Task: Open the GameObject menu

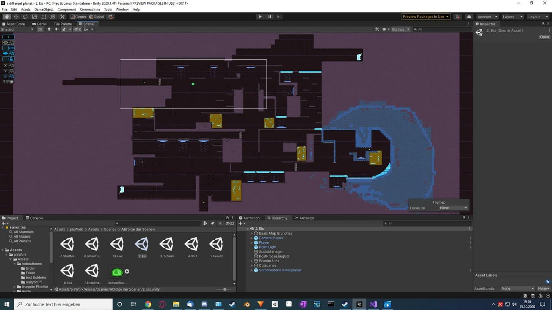Action: 44,9
